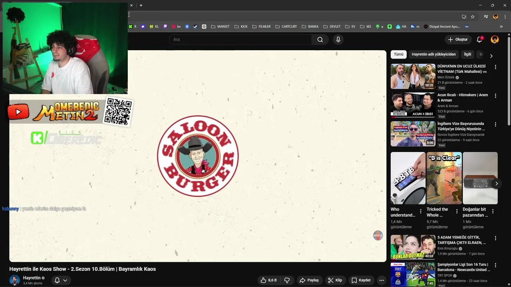Open the CARTCURT bookmarks folder

pyautogui.click(x=286, y=27)
